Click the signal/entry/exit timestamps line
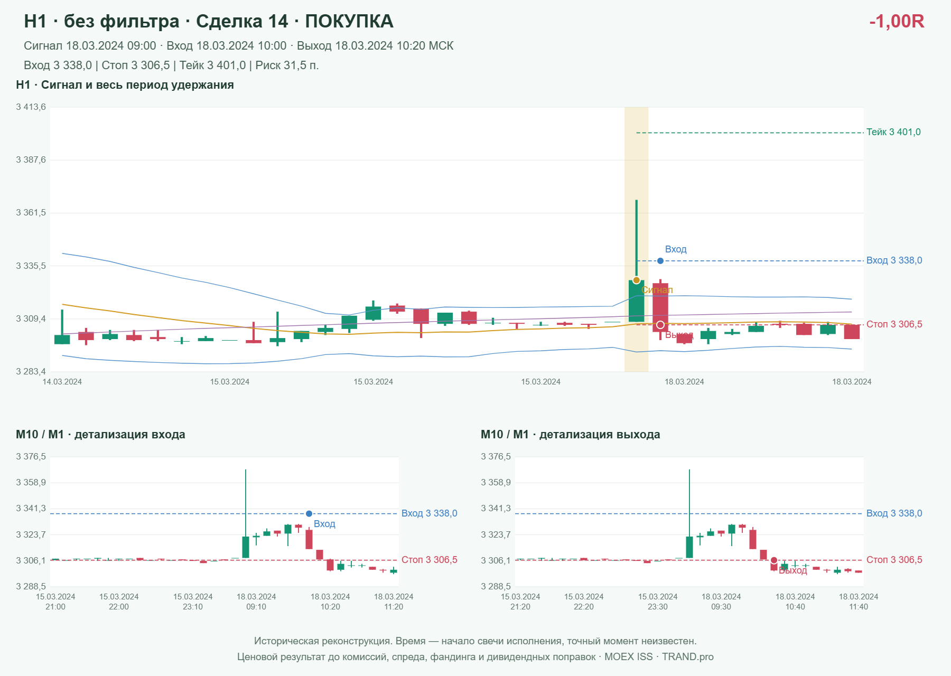Screen dimensions: 951x676 click(x=239, y=46)
